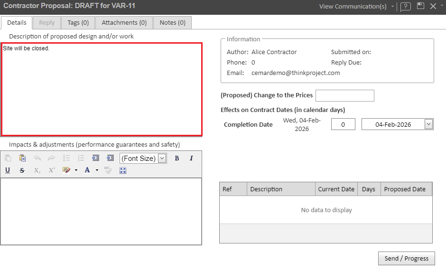The image size is (446, 271).
Task: Select the Notes (0) tab
Action: point(172,22)
